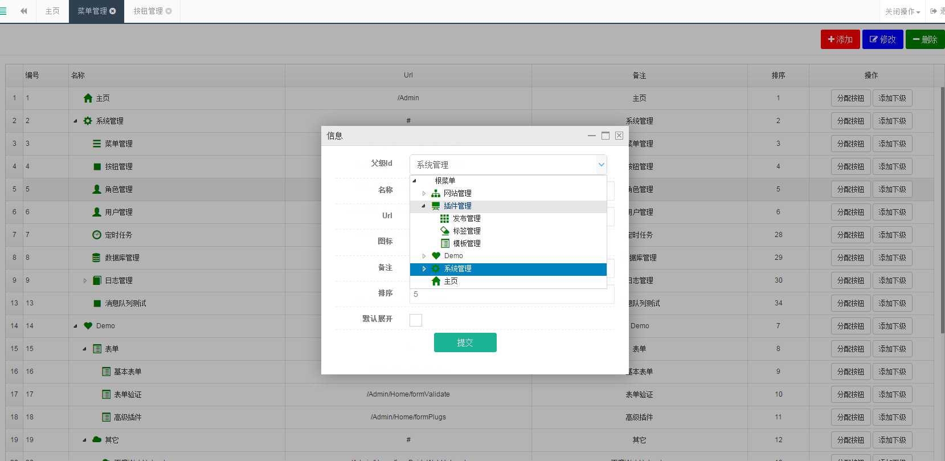Click the sitemap icon of 网站管理 in dropdown
This screenshot has height=461, width=945.
pos(436,193)
